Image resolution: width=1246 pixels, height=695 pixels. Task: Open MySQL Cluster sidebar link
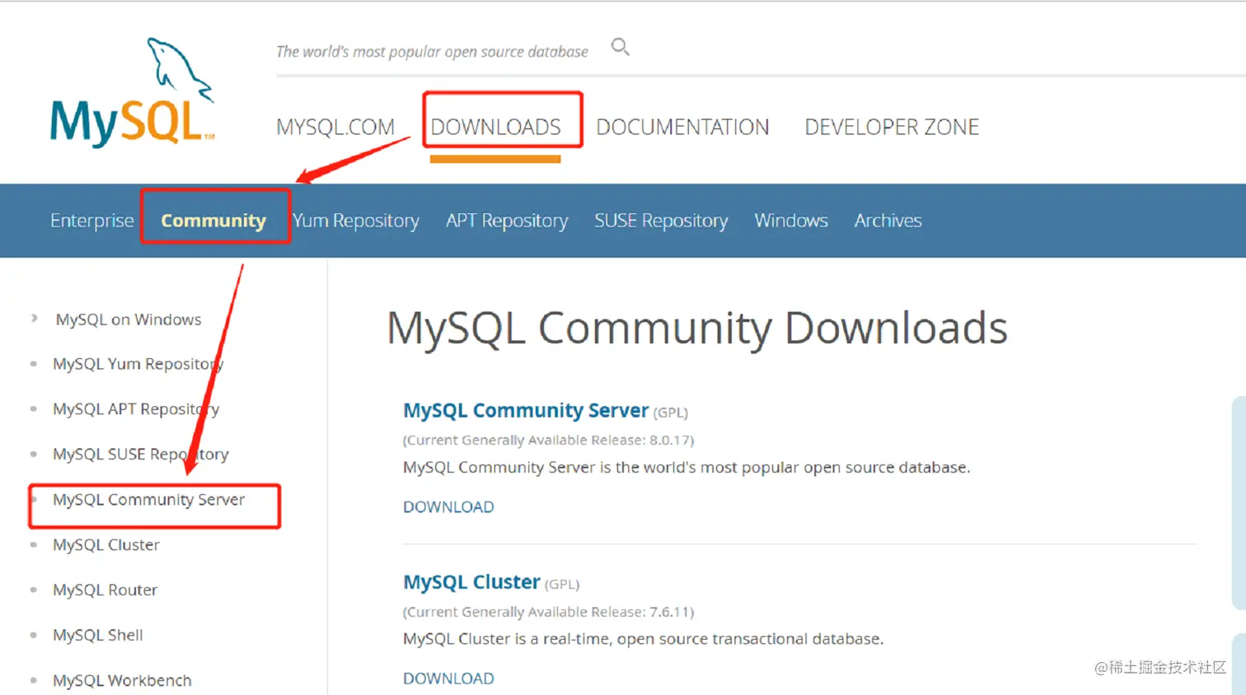click(x=106, y=545)
